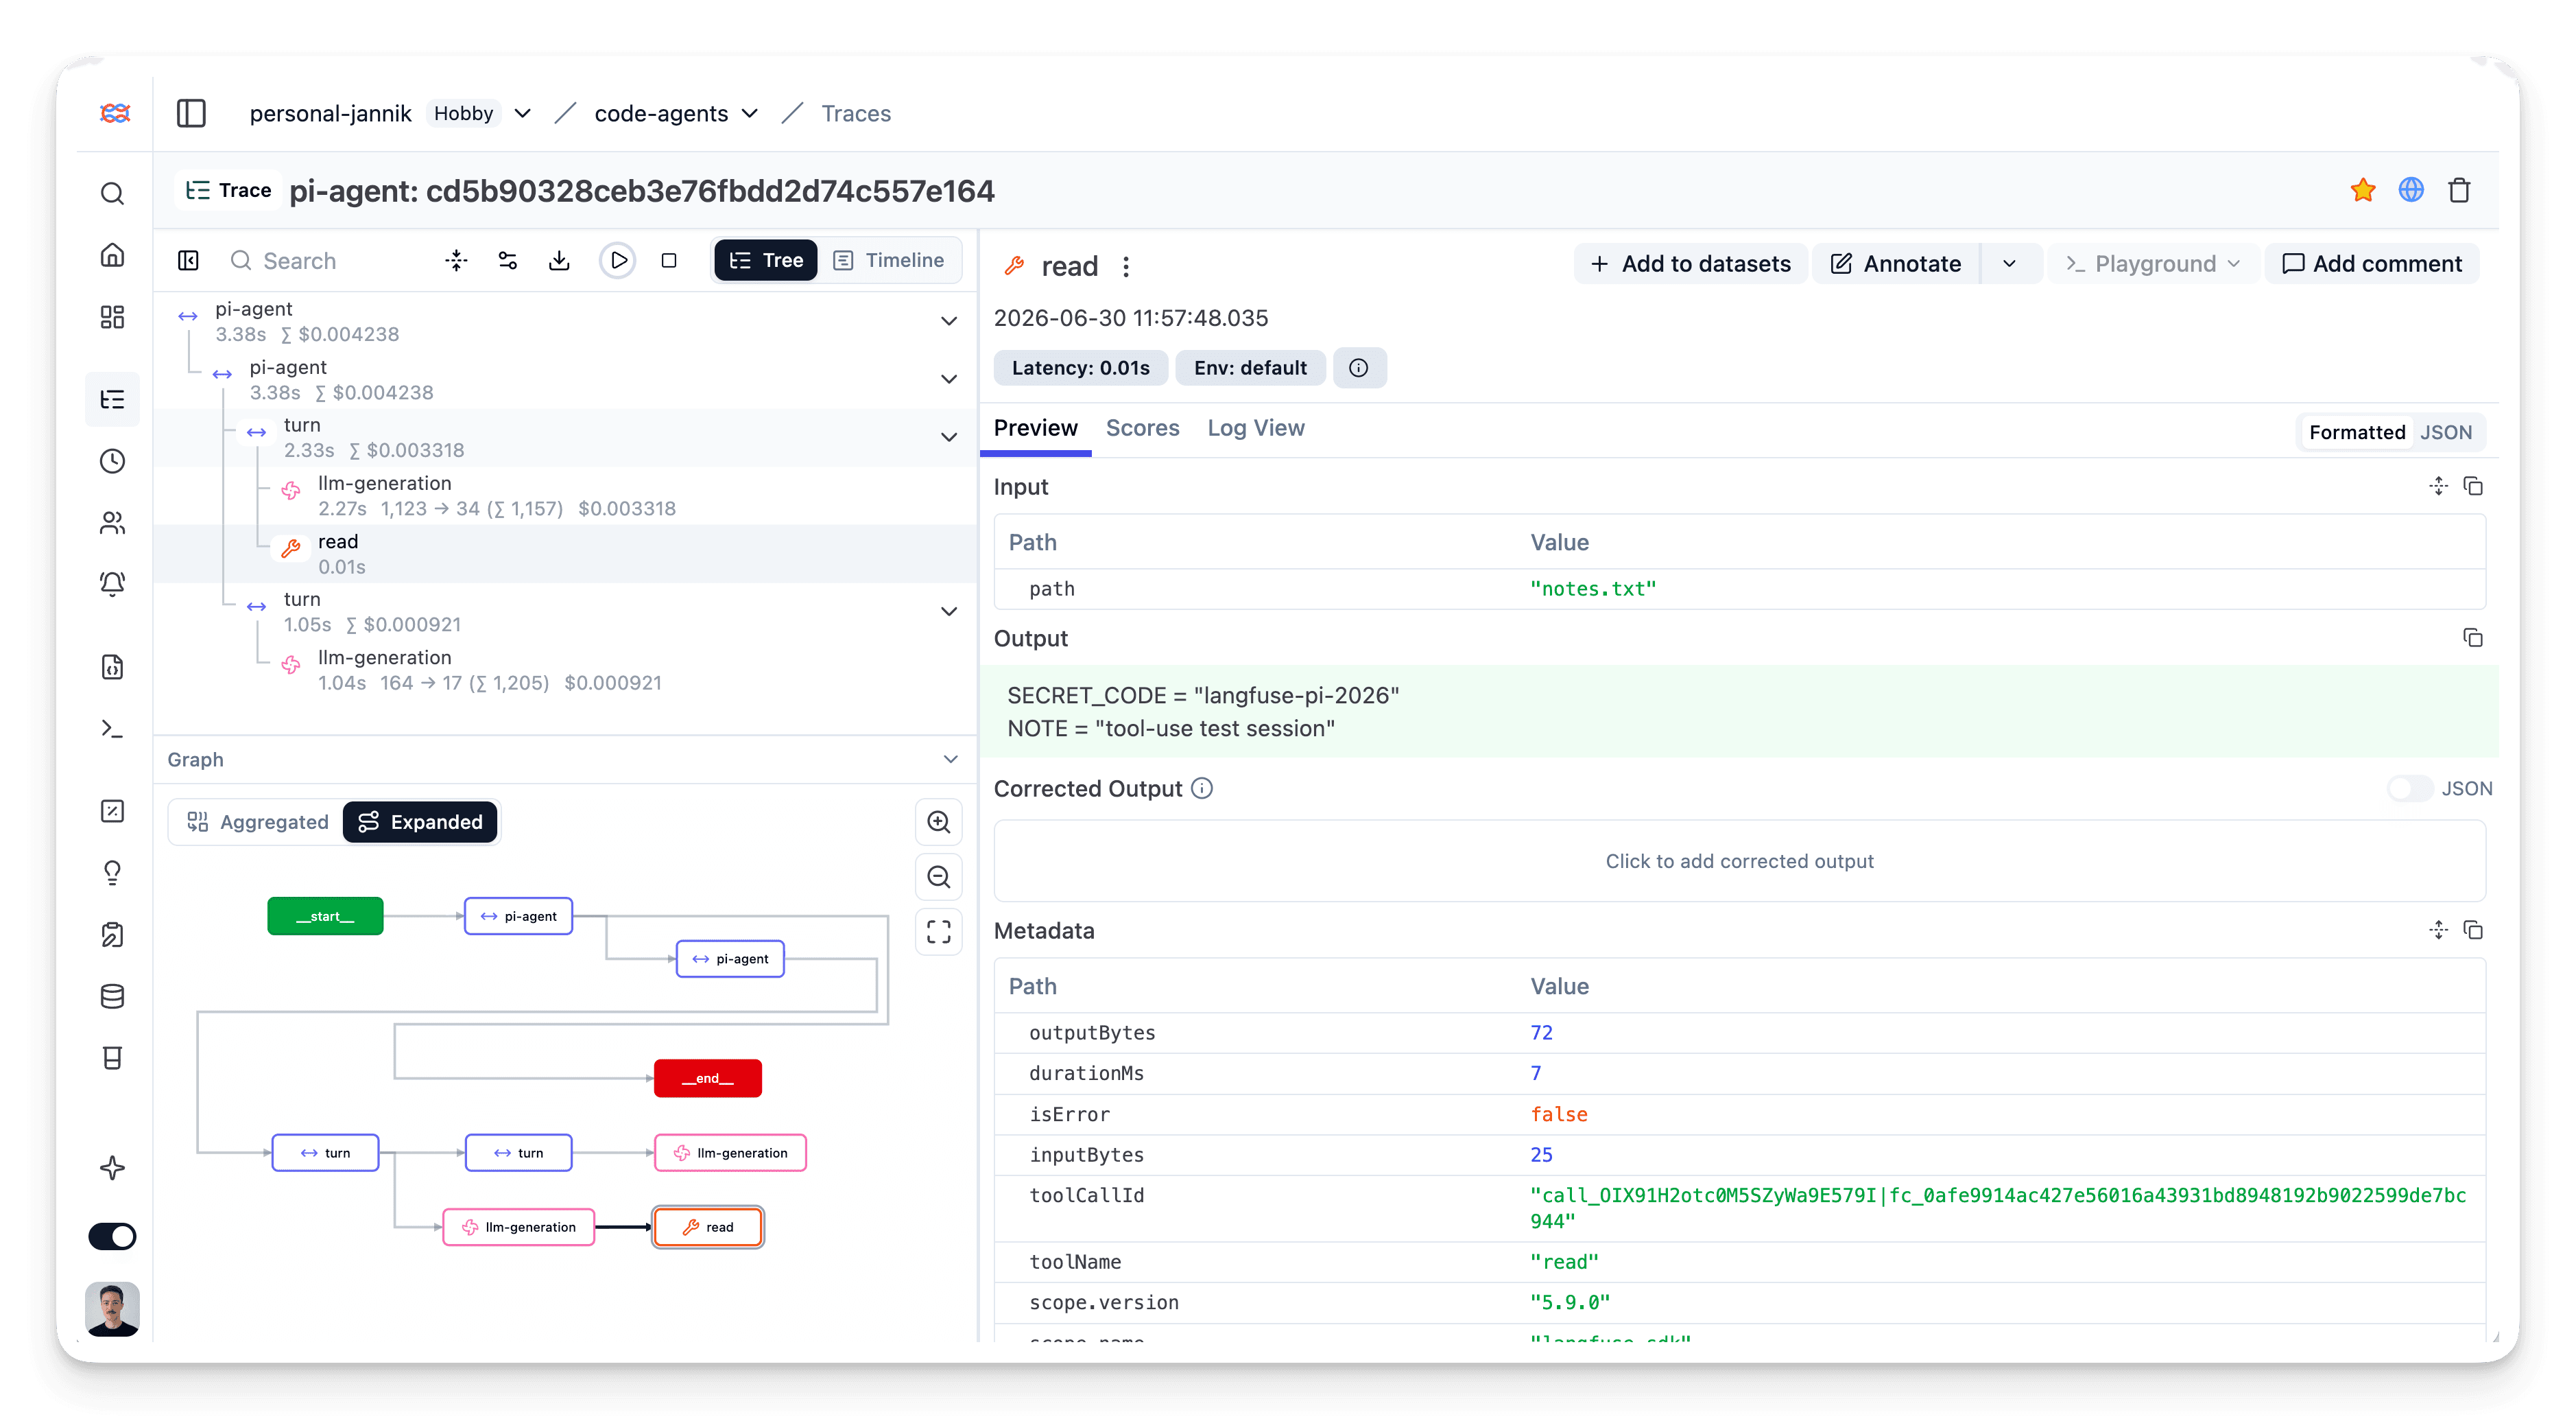The image size is (2576, 1419).
Task: Open annotation clipboard icon in the sidebar
Action: (113, 935)
